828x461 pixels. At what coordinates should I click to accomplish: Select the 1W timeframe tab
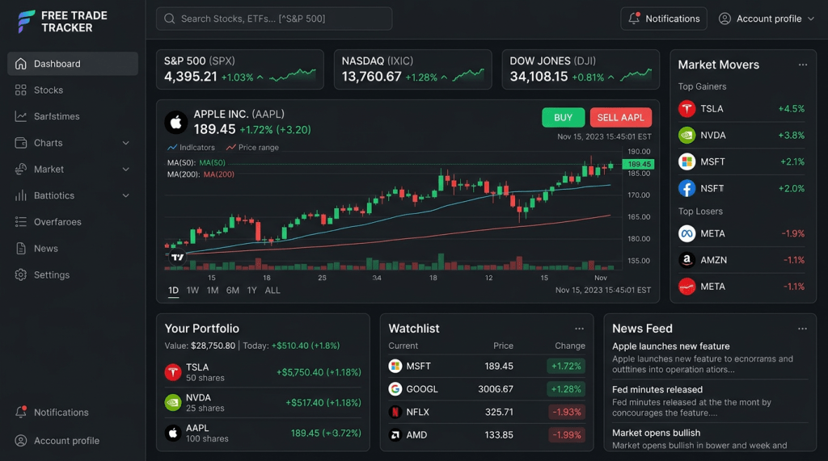[x=192, y=291]
